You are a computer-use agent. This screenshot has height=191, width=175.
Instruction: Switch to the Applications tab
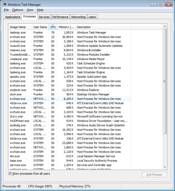[x=13, y=17]
